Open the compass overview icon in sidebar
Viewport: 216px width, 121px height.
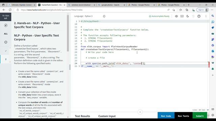[x=6, y=26]
